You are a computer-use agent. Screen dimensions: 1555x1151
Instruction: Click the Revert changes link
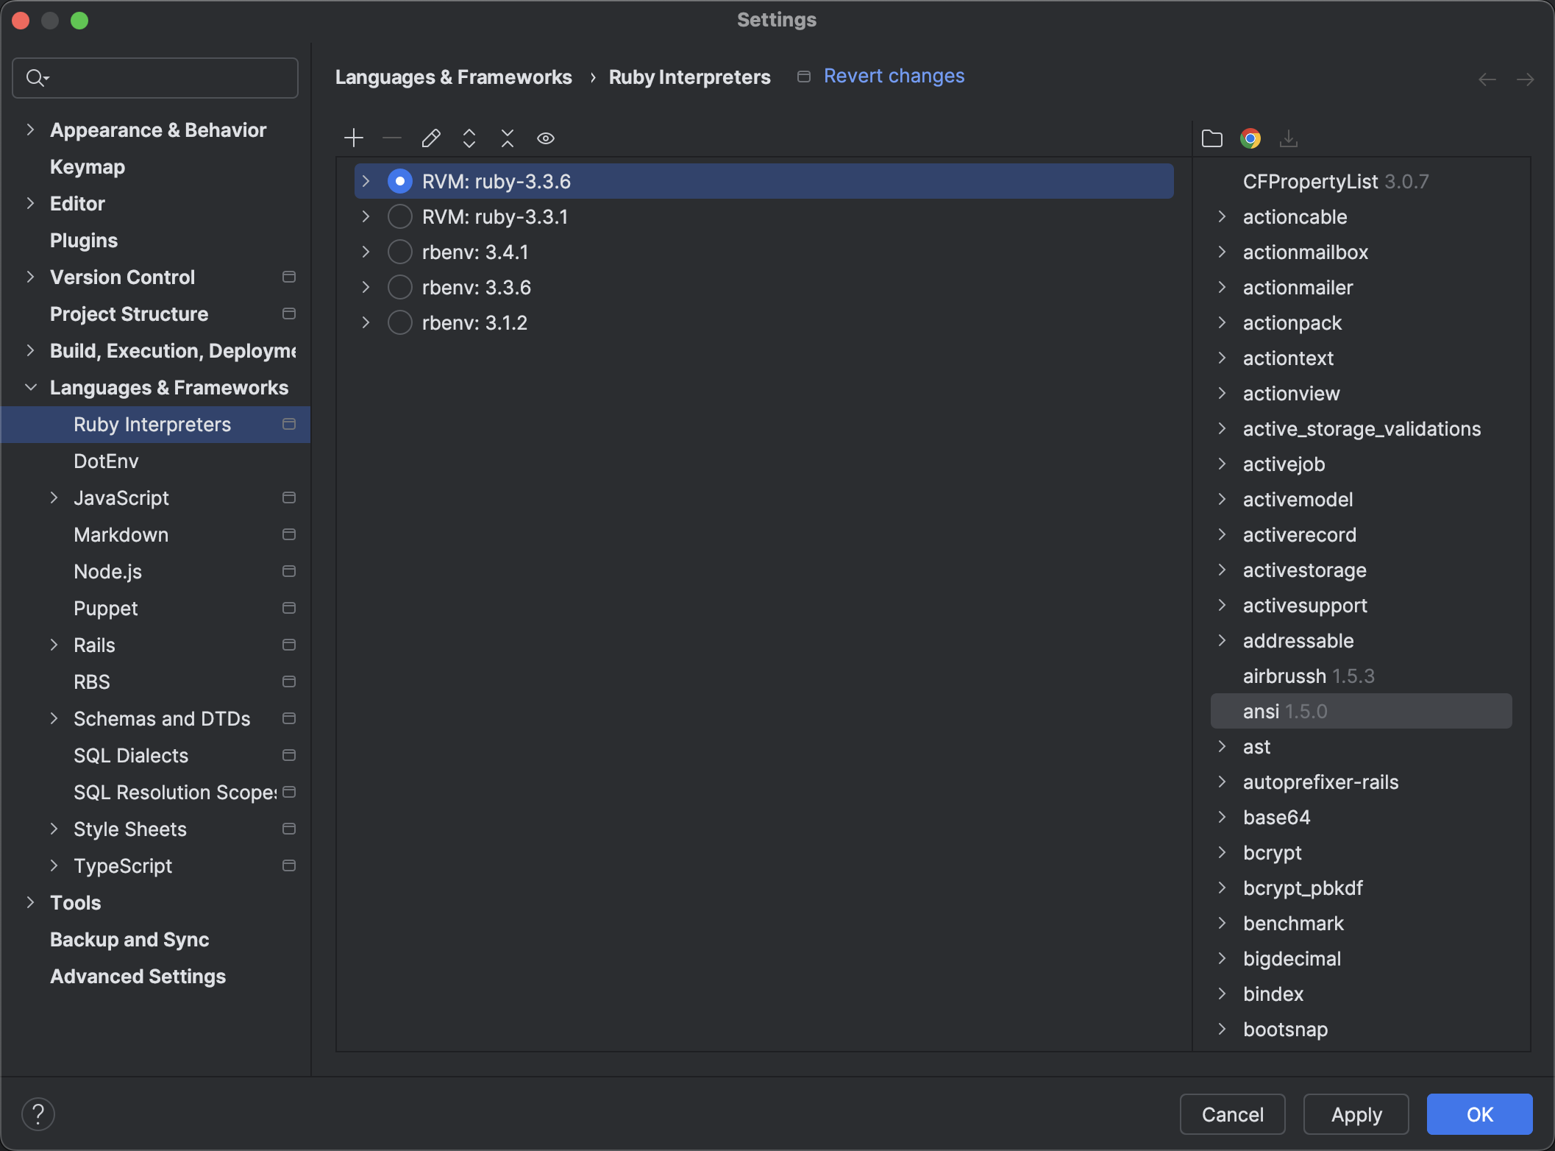click(894, 76)
